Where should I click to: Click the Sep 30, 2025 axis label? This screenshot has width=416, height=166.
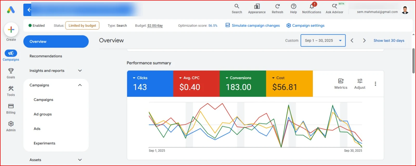(353, 151)
